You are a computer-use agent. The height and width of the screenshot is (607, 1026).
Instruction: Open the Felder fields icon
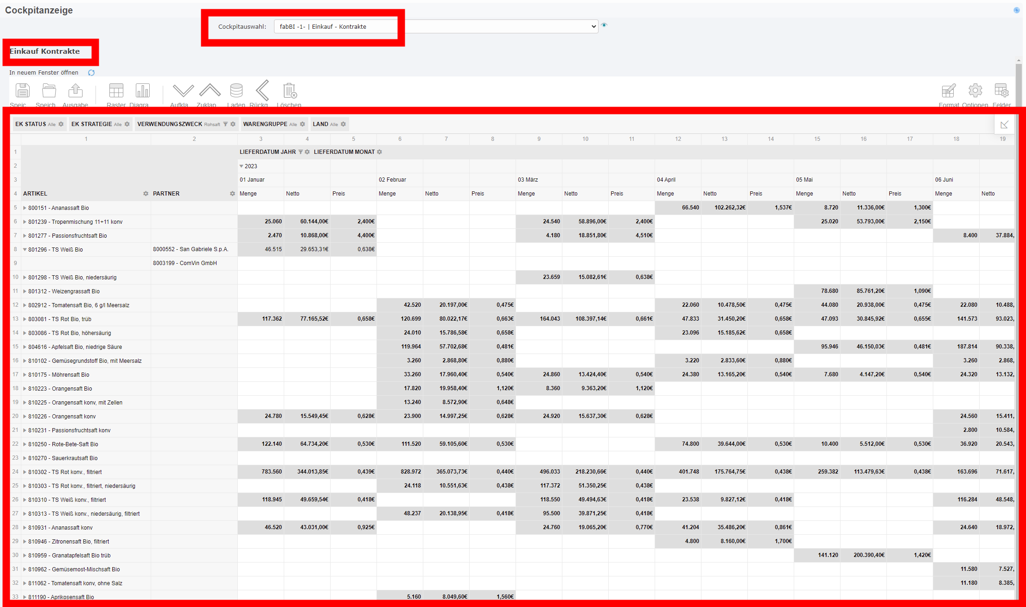(x=1001, y=91)
